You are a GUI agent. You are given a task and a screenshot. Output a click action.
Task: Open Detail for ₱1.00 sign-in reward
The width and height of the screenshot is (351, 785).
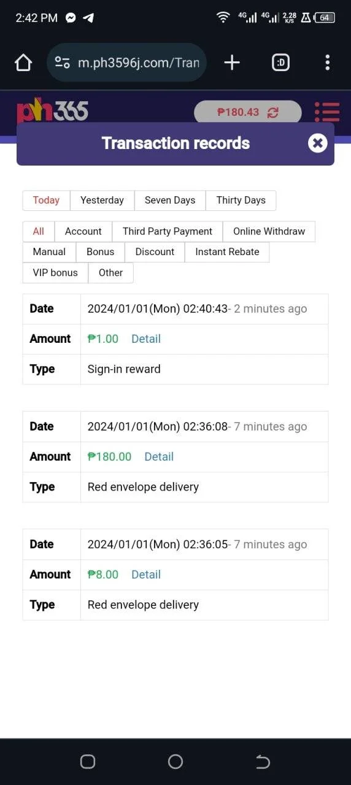point(146,339)
